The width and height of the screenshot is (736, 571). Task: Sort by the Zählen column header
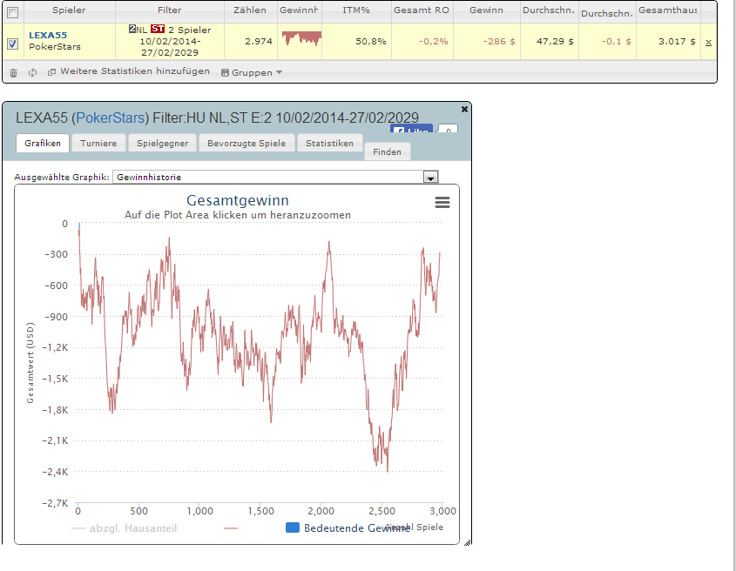pos(250,10)
